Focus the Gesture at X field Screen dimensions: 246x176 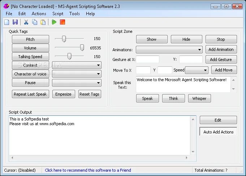[x=147, y=60]
